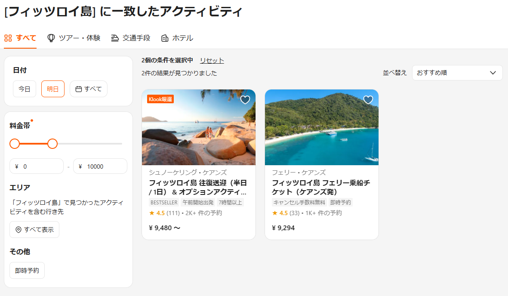This screenshot has height=296, width=508.
Task: Favorite the フェリー乗船チケット heart icon
Action: [368, 100]
